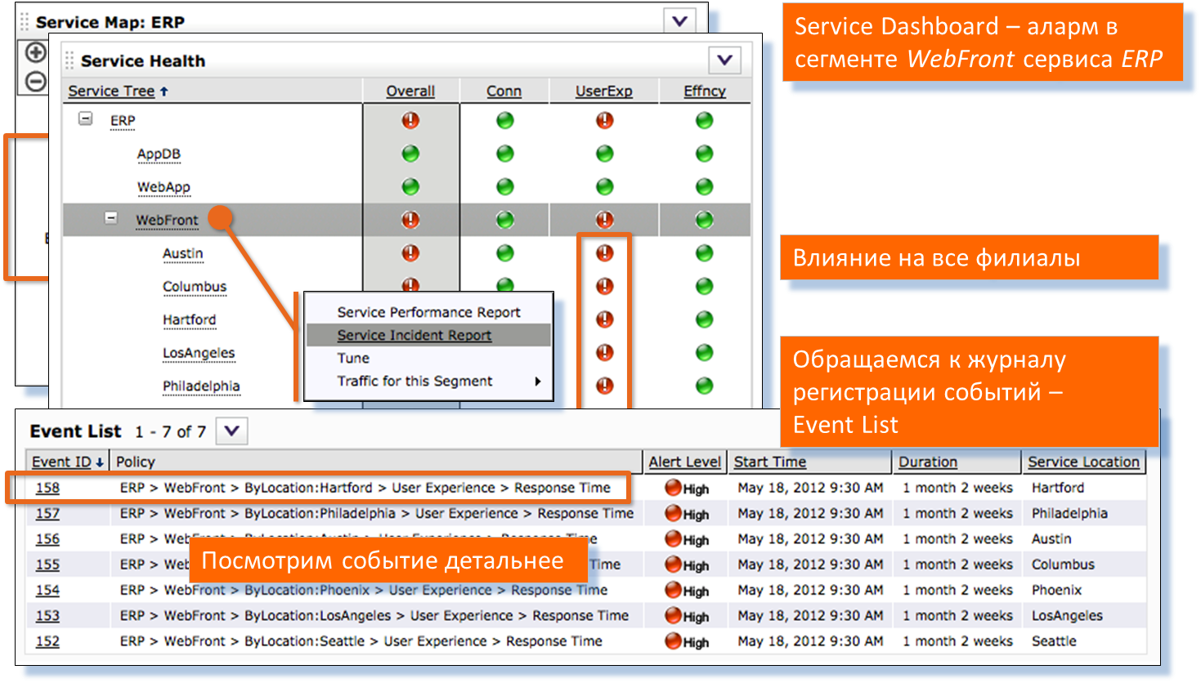
Task: Sort by the Conn column header
Action: pos(504,91)
